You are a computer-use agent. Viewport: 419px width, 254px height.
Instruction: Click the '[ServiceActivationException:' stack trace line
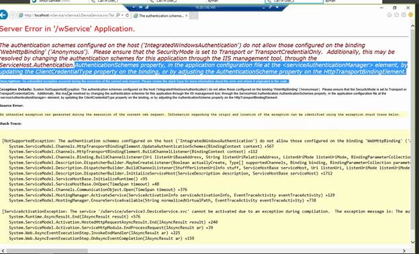(x=206, y=211)
